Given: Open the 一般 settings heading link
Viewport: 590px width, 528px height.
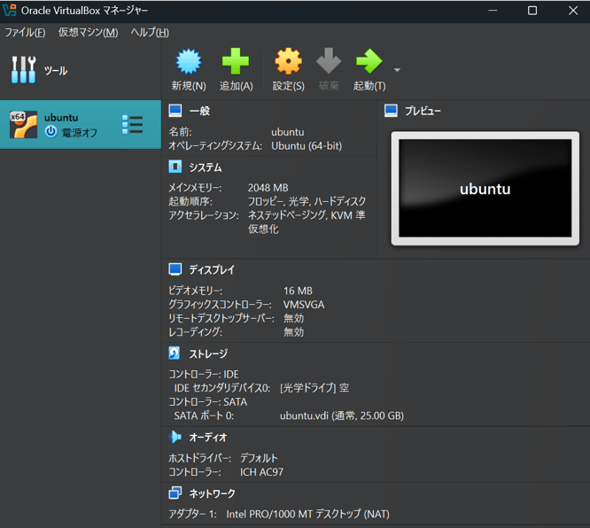Looking at the screenshot, I should [199, 111].
